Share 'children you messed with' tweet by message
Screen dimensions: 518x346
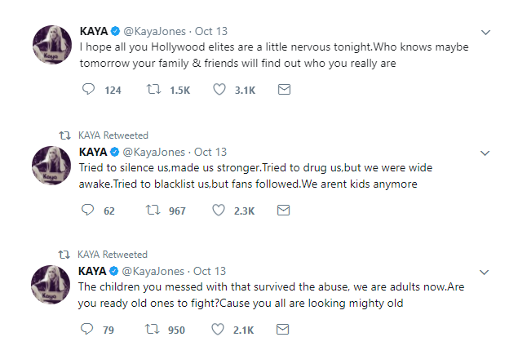(x=284, y=330)
